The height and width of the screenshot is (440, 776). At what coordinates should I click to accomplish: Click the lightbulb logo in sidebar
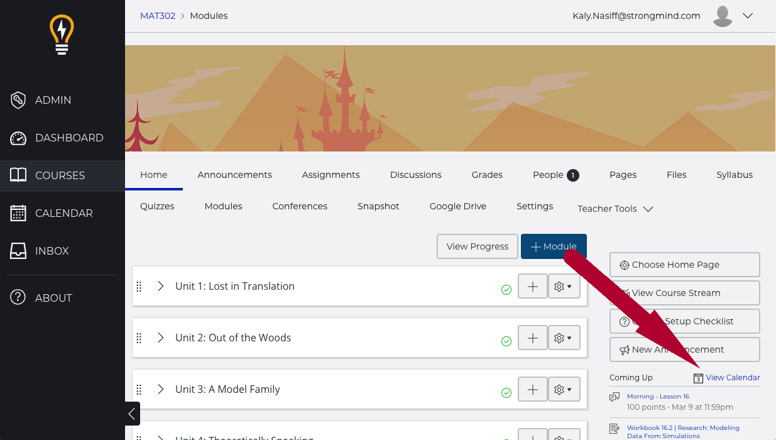point(62,35)
